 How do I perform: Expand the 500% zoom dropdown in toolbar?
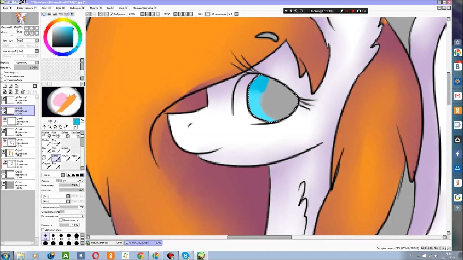142,14
